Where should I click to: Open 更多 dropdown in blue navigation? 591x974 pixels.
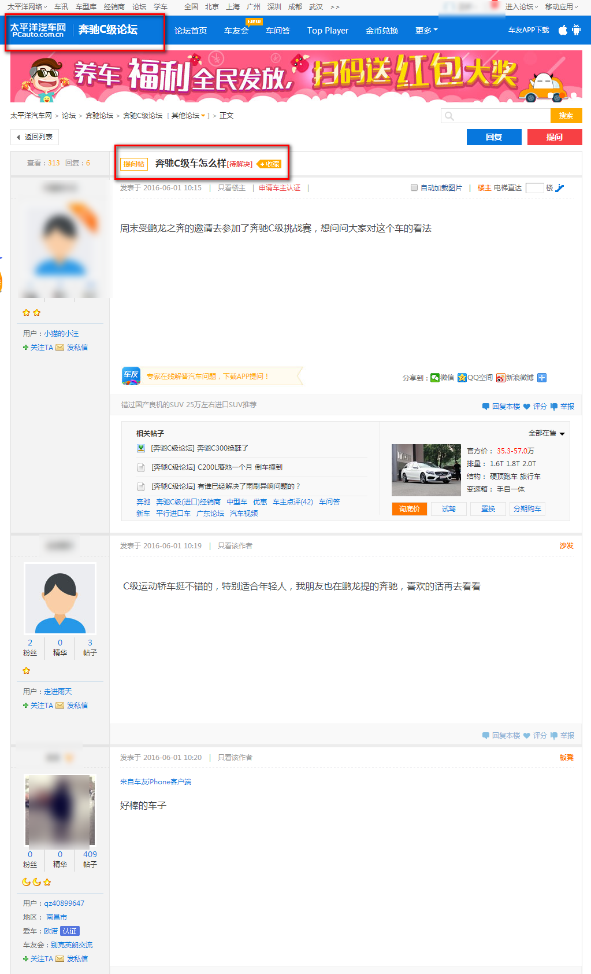click(426, 31)
